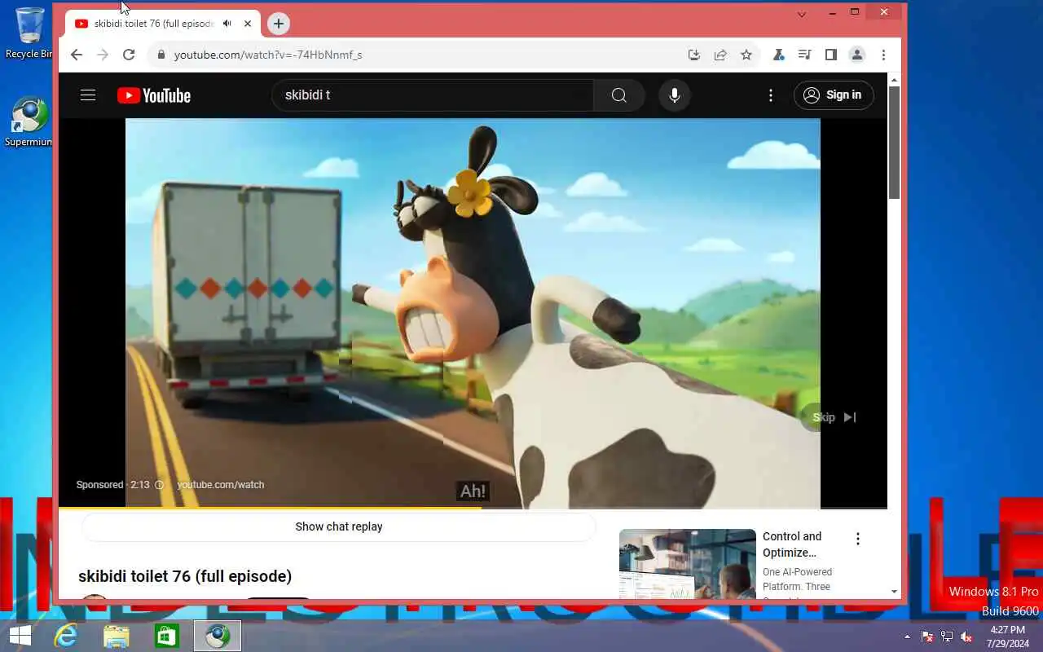Image resolution: width=1043 pixels, height=652 pixels.
Task: Expand the tab search chevron
Action: [x=802, y=14]
